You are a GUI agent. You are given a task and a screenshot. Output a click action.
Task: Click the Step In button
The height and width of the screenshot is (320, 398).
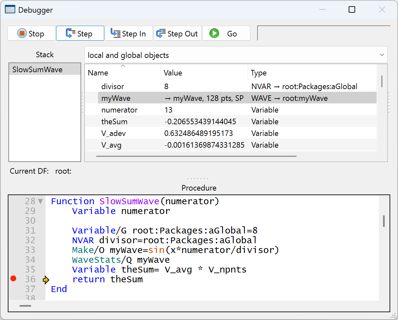pyautogui.click(x=129, y=33)
